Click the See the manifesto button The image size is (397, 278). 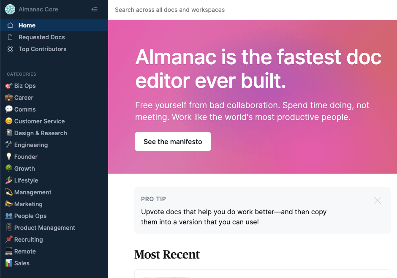point(173,142)
